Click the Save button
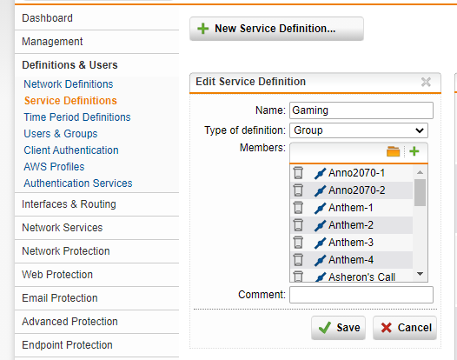This screenshot has height=360, width=457. point(338,328)
